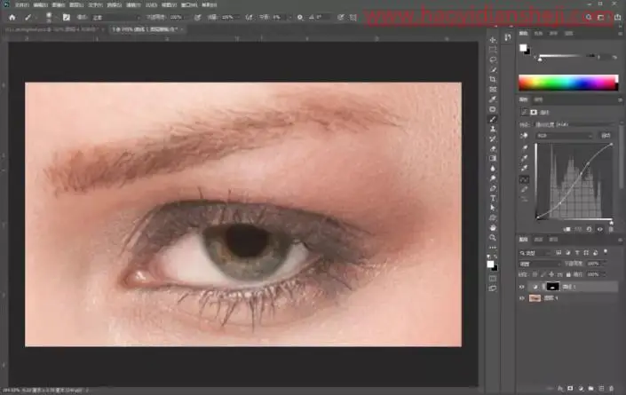Image resolution: width=626 pixels, height=395 pixels.
Task: Choose the draw-curve pencil in Curves properties
Action: [525, 189]
